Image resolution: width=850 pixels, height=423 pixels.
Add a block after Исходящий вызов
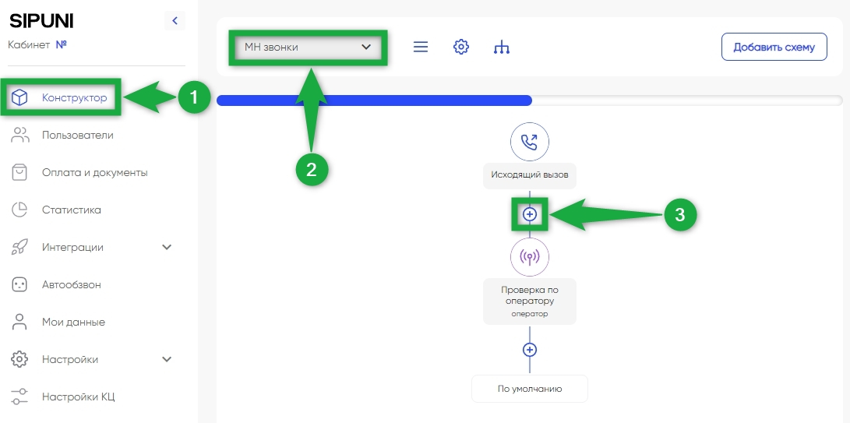click(530, 215)
